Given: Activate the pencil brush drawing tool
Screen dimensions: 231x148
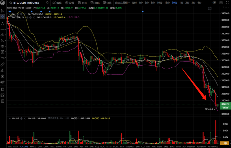Looking at the screenshot, I should [x=3, y=71].
